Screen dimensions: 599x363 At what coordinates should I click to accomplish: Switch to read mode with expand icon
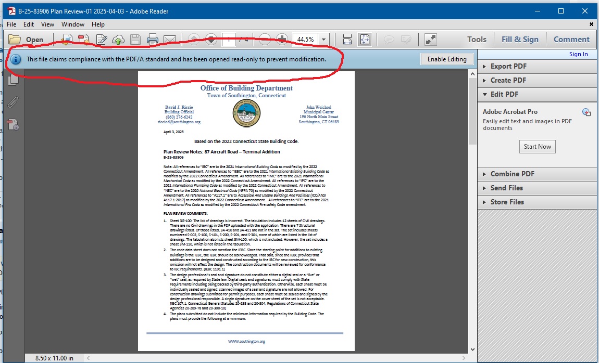click(431, 40)
